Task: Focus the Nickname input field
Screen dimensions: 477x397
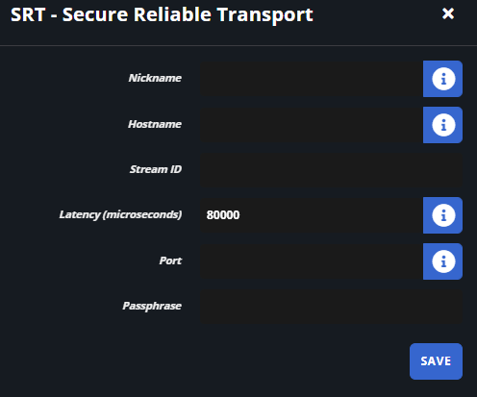Action: click(x=312, y=79)
